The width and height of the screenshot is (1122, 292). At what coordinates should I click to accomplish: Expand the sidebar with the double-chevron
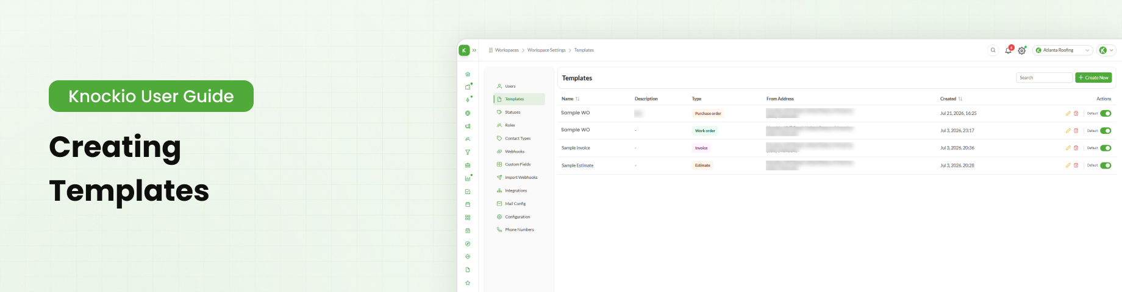(474, 50)
